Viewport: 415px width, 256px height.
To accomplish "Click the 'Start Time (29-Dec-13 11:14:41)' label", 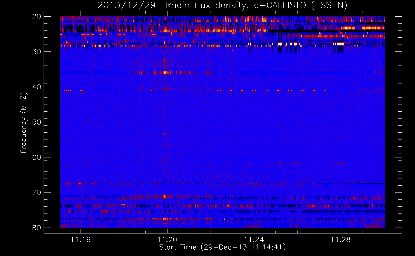I will 222,247.
